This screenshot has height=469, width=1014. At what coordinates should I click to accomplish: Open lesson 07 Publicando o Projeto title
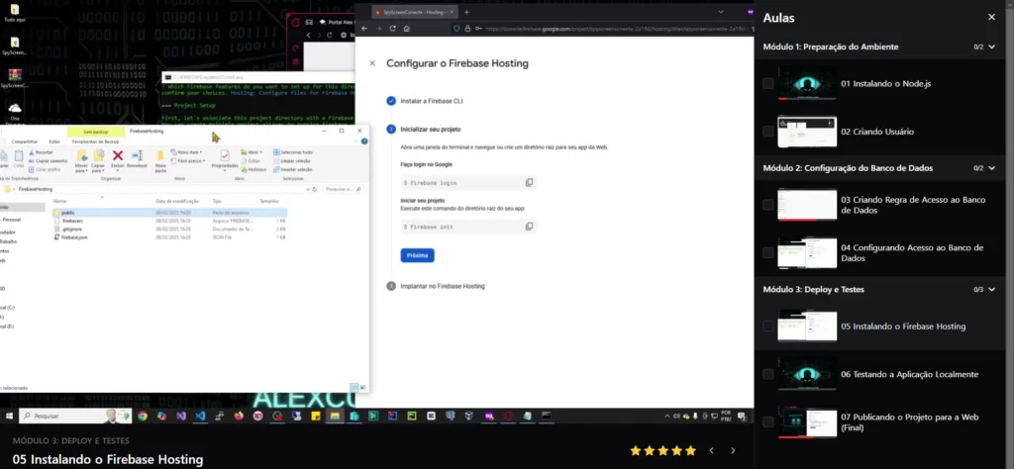tap(910, 422)
